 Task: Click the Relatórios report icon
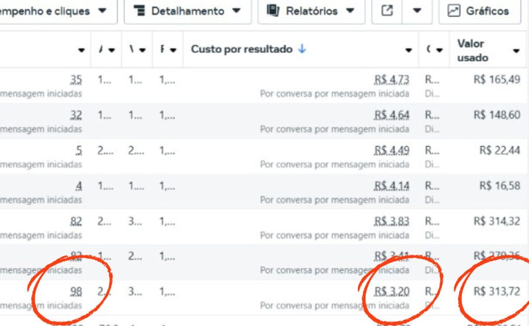click(273, 11)
